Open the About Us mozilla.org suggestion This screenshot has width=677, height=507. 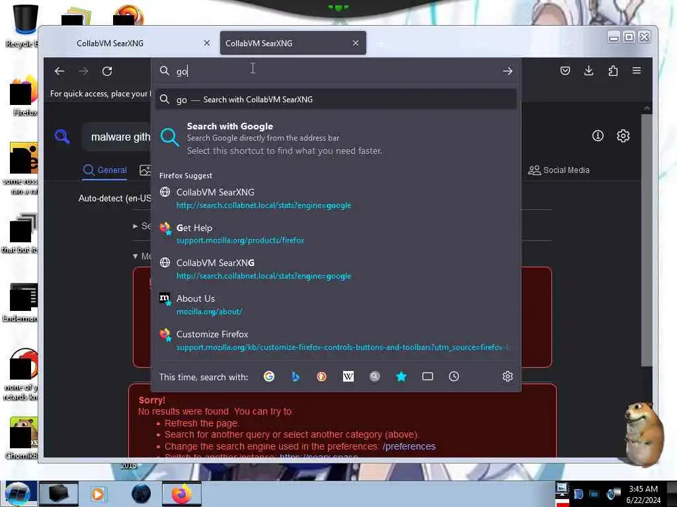click(336, 304)
